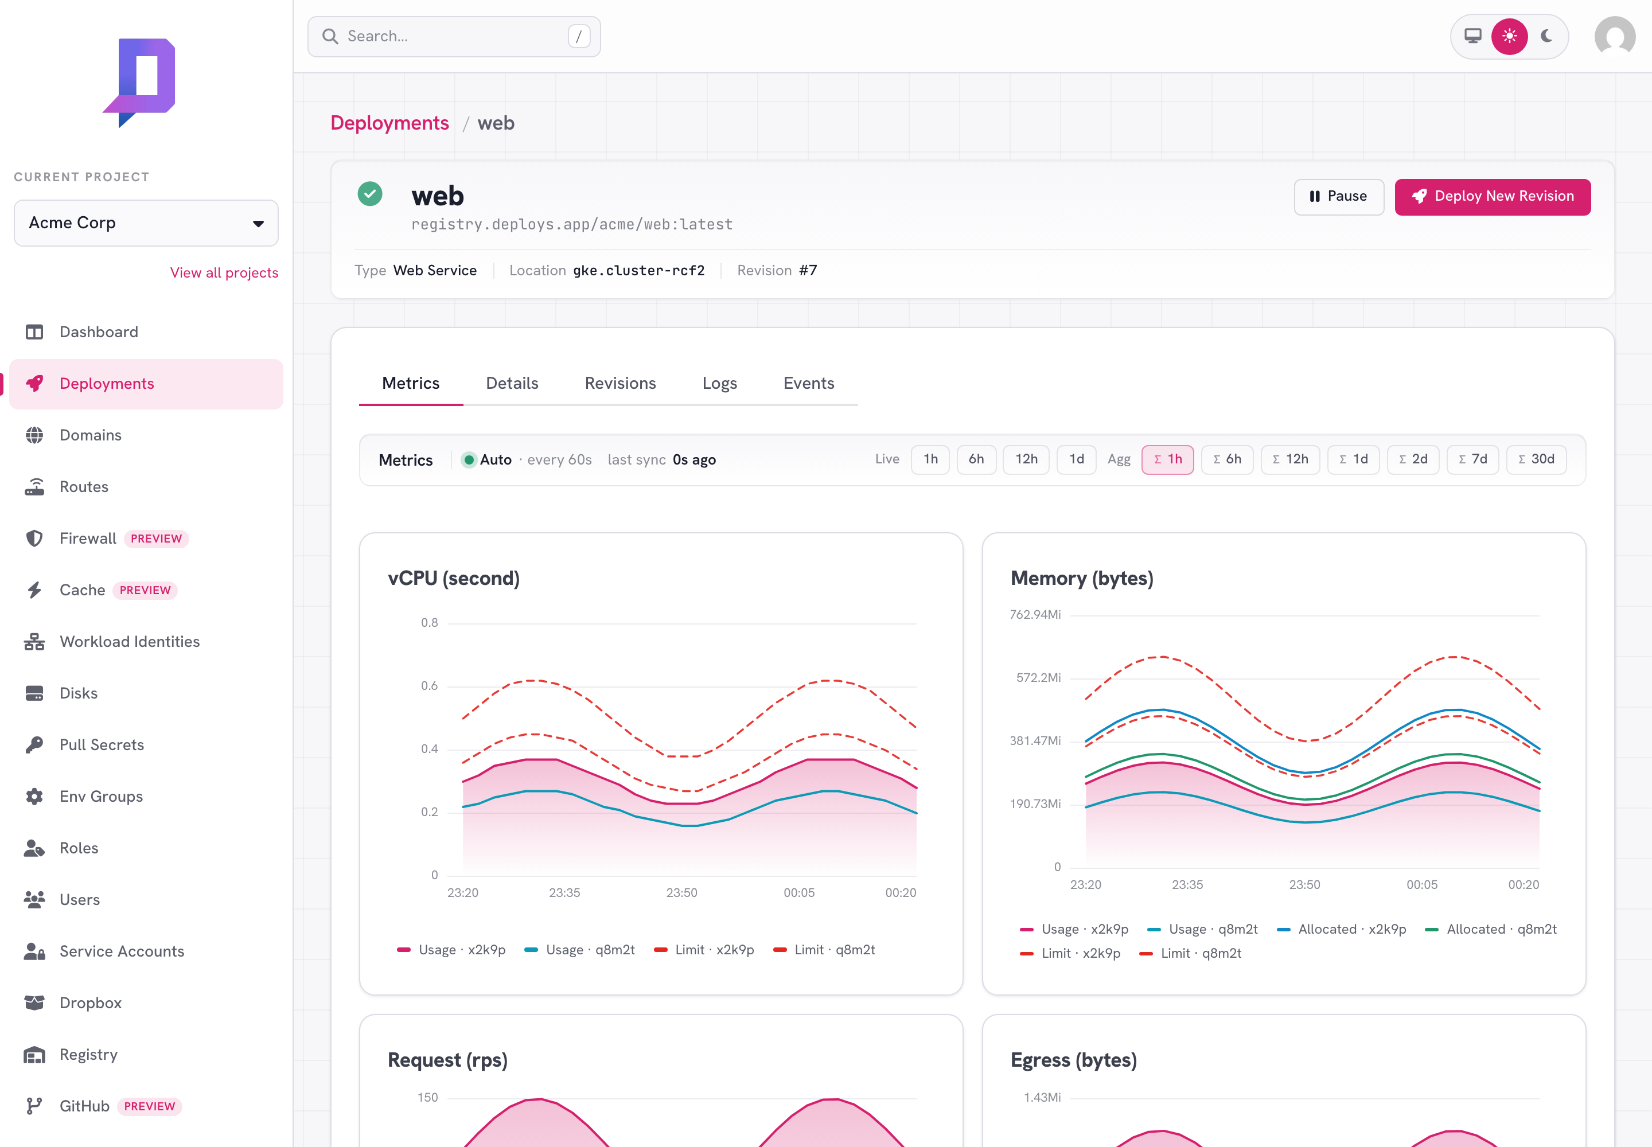Select Agg Σ 12h range

[x=1291, y=459]
